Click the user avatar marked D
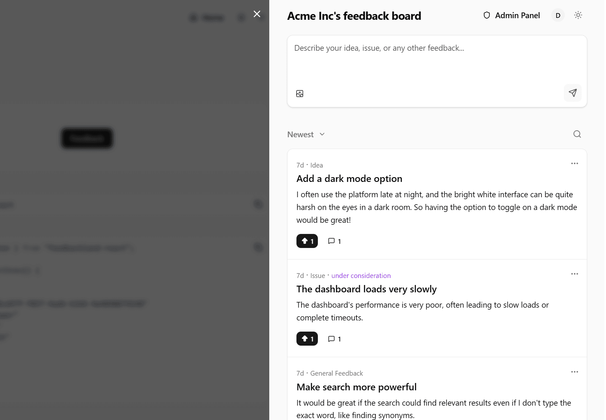The height and width of the screenshot is (420, 606). [x=558, y=15]
